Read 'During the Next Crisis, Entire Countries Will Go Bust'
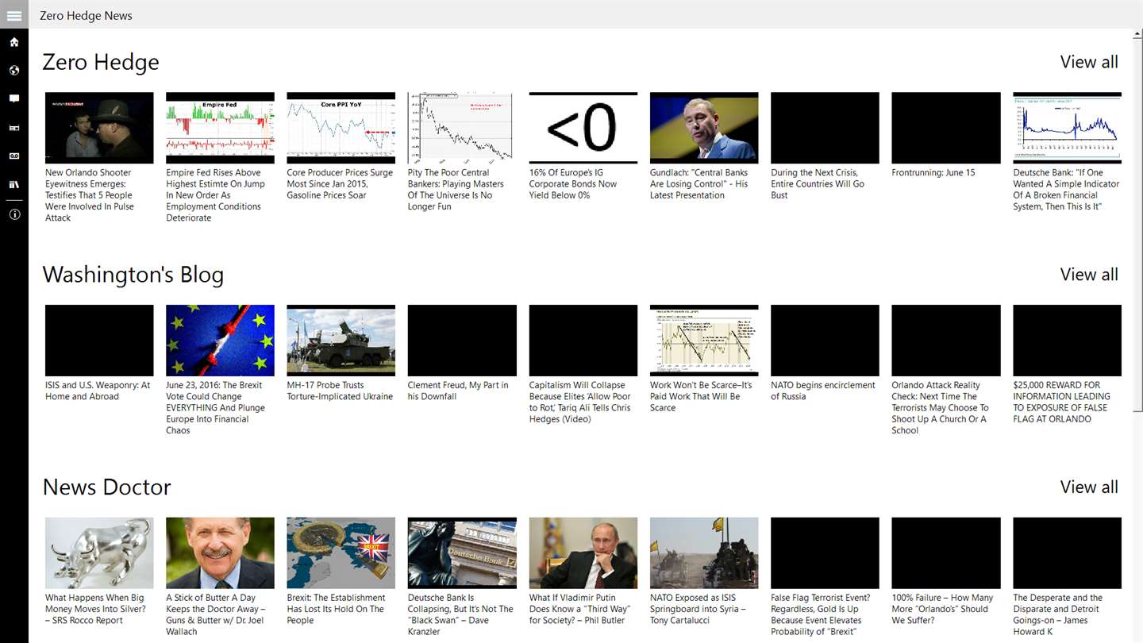The height and width of the screenshot is (643, 1143). [818, 184]
